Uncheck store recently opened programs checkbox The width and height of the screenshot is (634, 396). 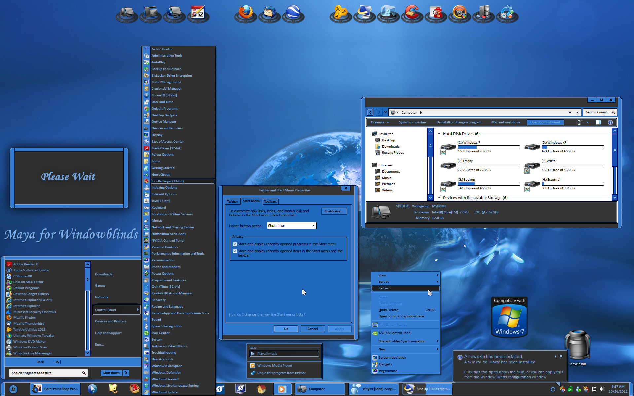(x=235, y=244)
